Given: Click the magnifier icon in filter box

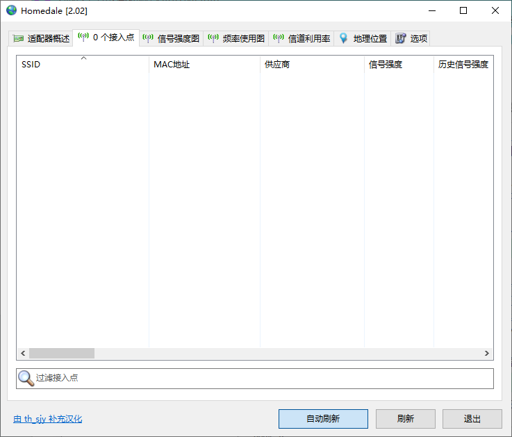Looking at the screenshot, I should point(26,378).
